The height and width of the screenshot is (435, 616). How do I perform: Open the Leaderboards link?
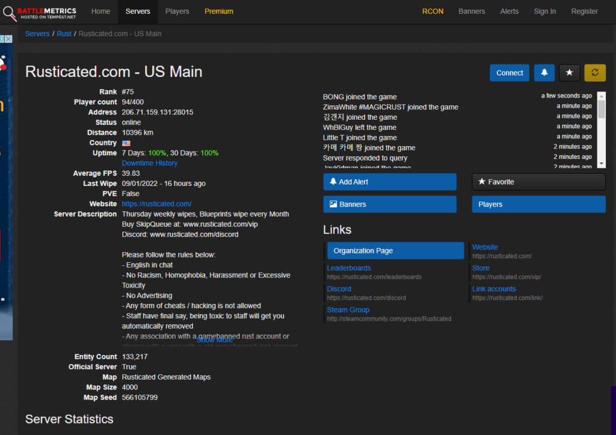[x=349, y=268]
